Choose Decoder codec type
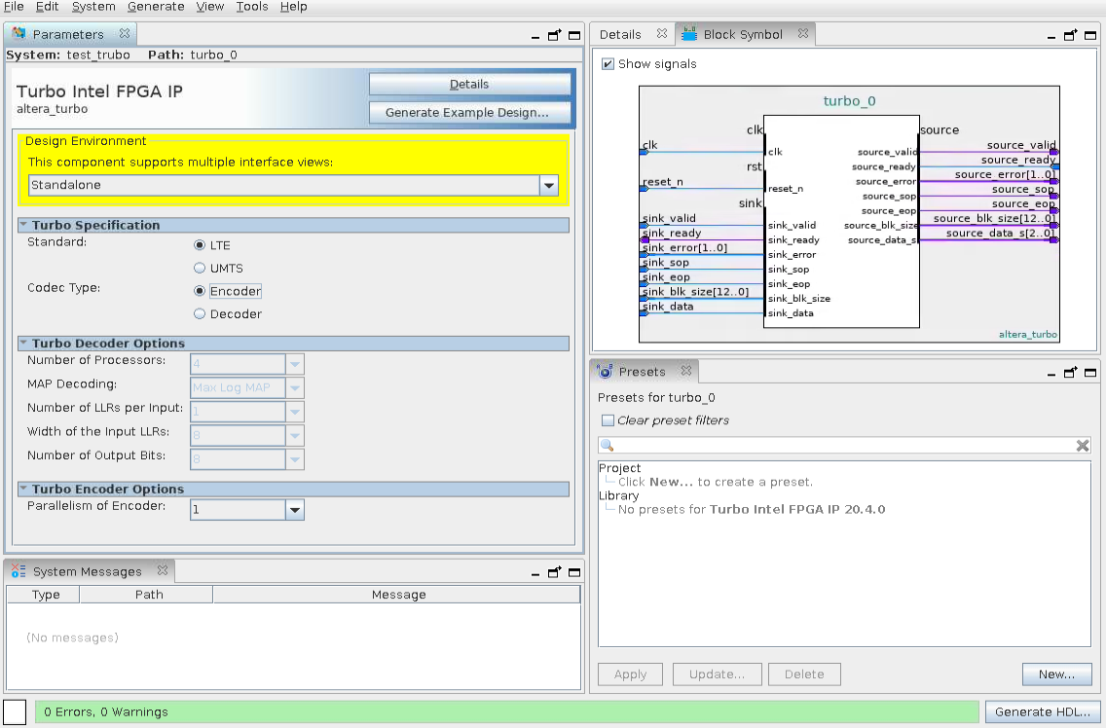 tap(200, 314)
